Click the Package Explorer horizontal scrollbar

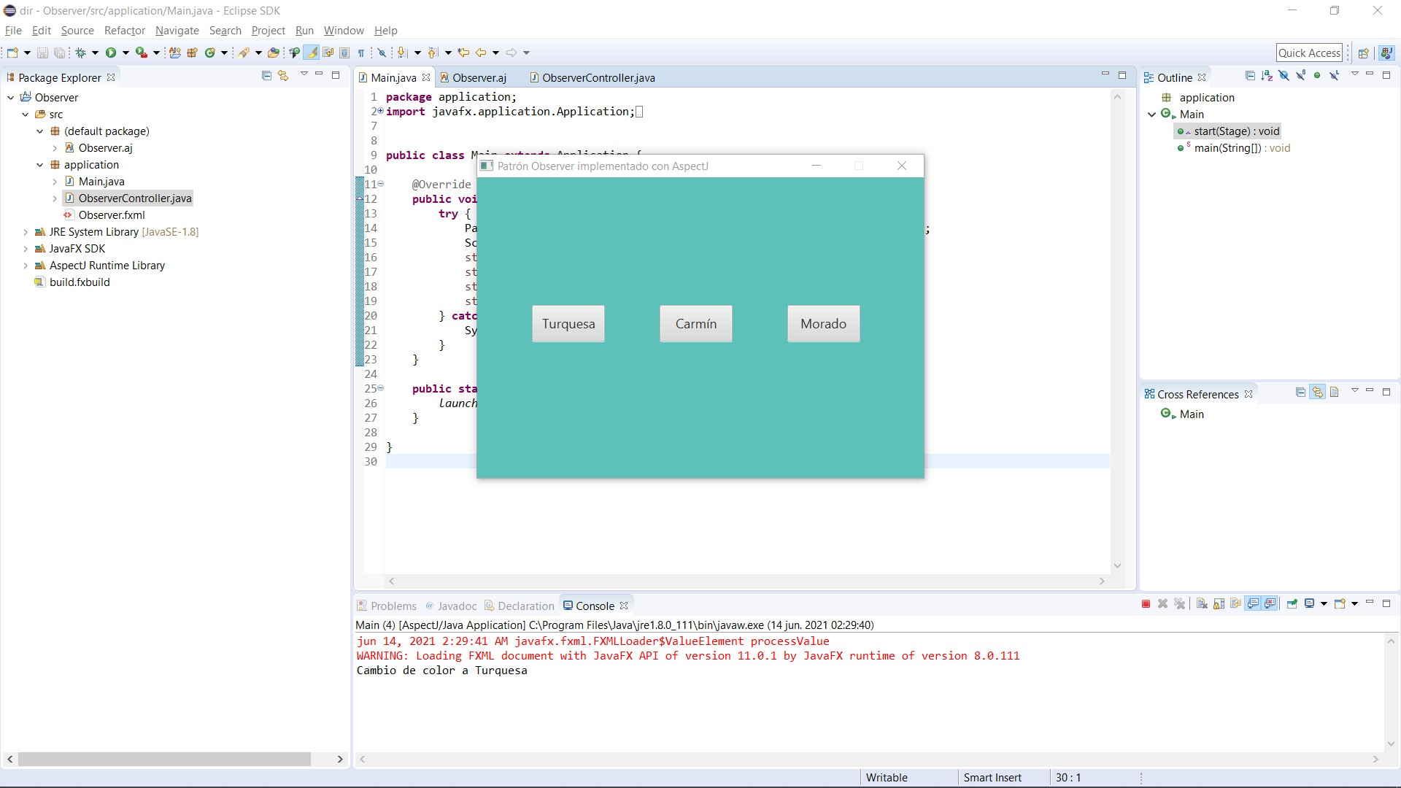(164, 759)
